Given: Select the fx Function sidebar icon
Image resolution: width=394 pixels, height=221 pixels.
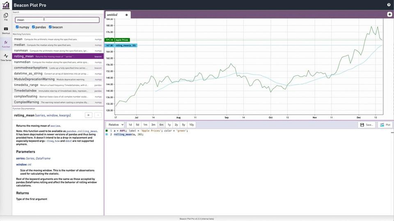Looking at the screenshot, I should click(x=5, y=44).
